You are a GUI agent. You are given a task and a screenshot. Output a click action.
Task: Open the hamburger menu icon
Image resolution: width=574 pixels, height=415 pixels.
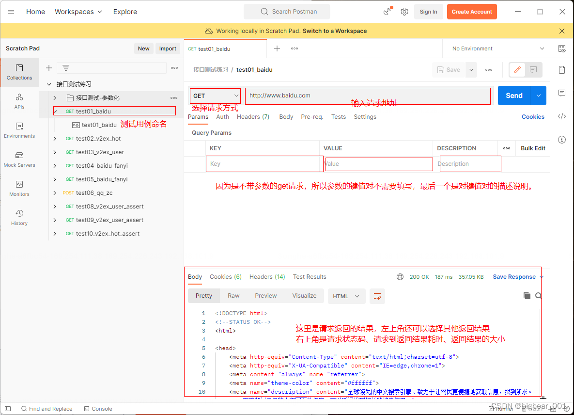click(x=11, y=12)
